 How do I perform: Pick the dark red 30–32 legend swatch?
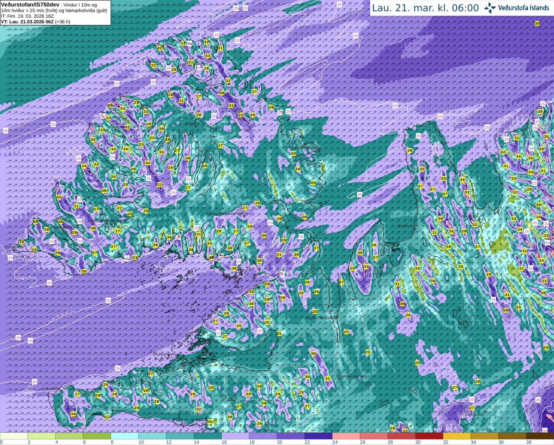click(x=429, y=436)
